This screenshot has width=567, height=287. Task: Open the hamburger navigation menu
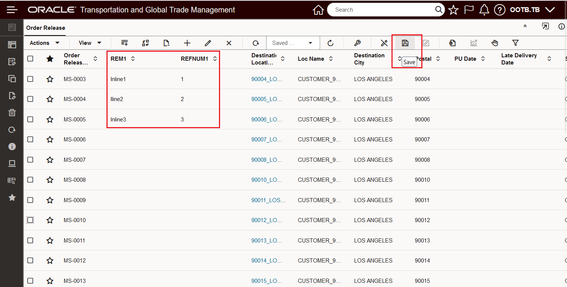12,10
